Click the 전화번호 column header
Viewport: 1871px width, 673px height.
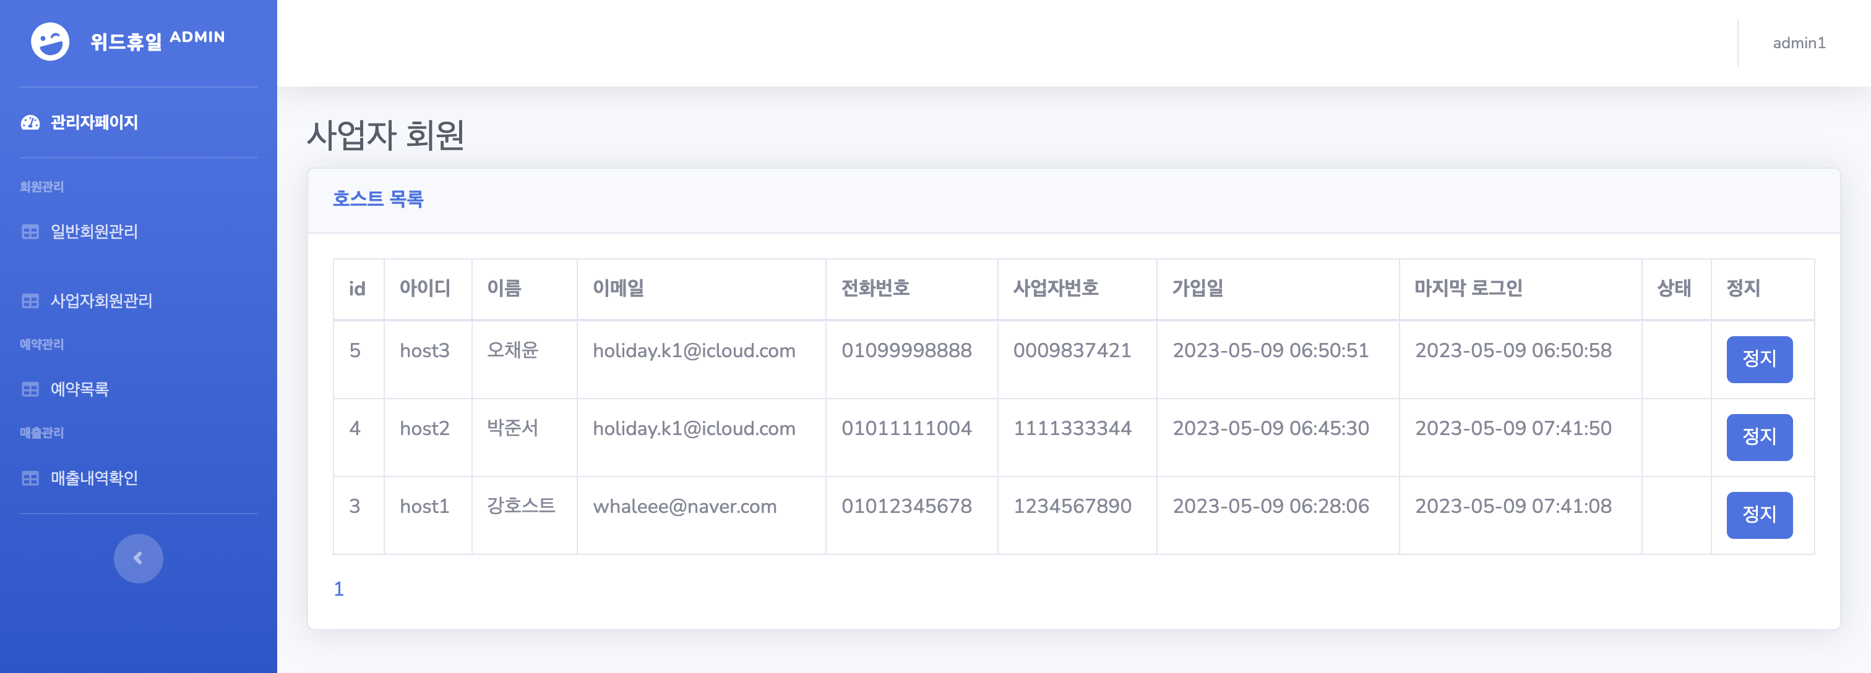point(875,289)
